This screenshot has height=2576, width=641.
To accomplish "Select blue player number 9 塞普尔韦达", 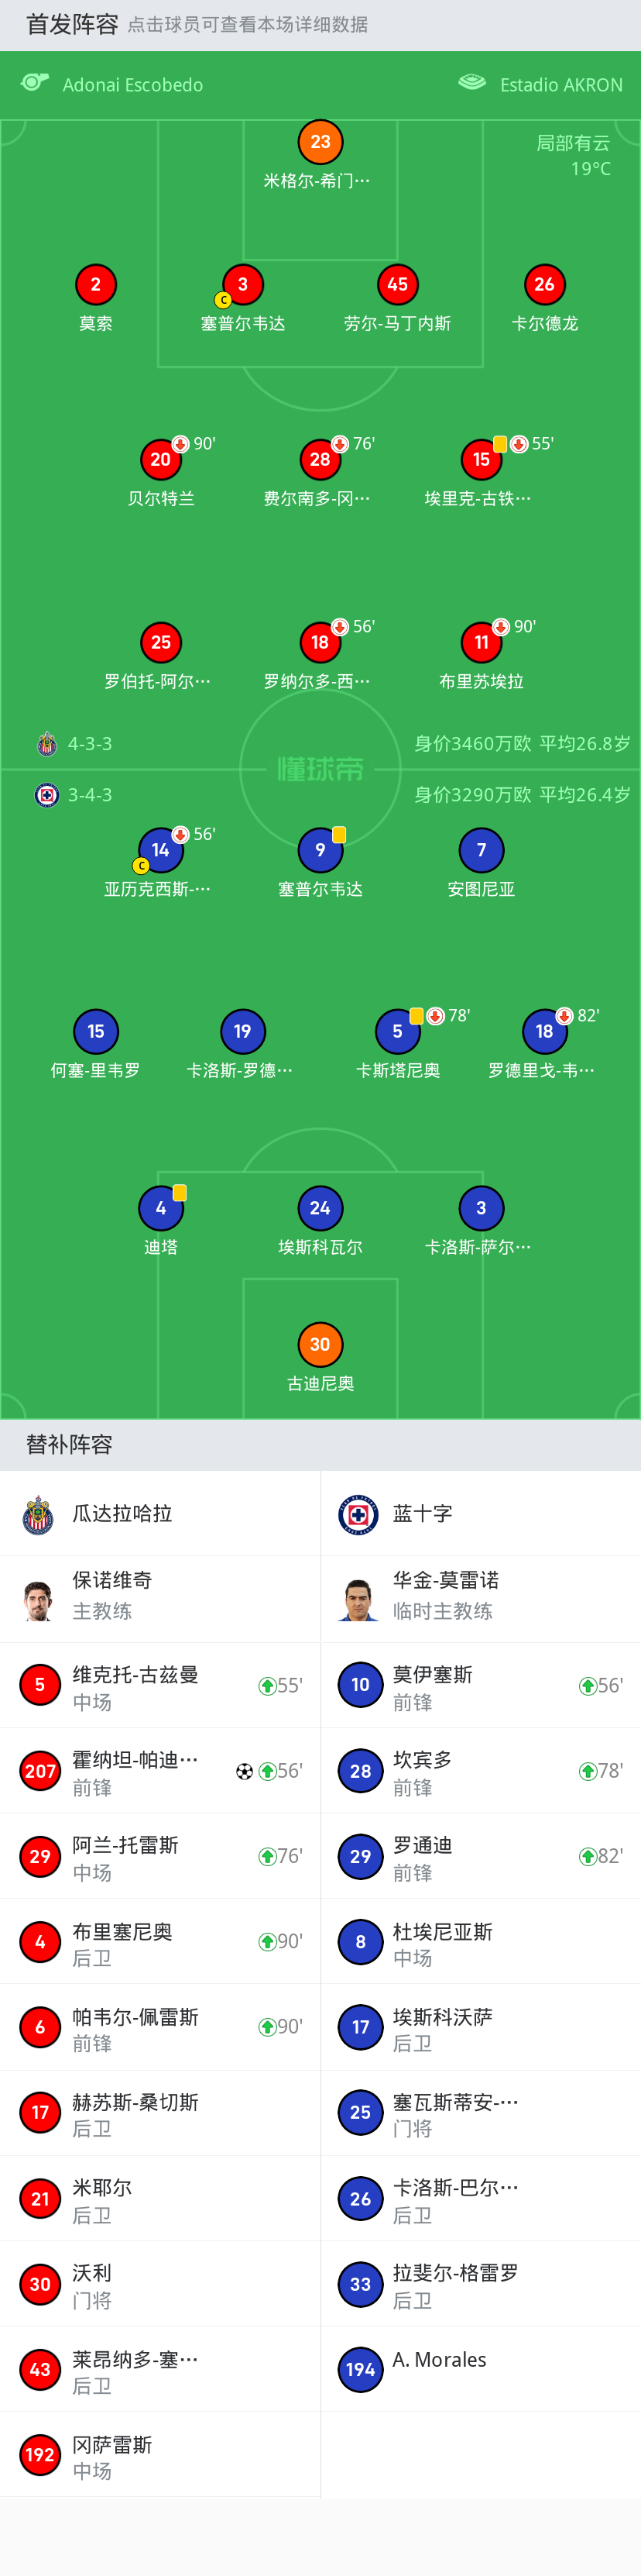I will (x=320, y=850).
